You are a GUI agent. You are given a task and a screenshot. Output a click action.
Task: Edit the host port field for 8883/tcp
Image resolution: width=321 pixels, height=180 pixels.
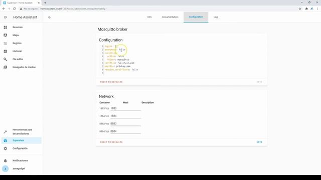click(x=126, y=123)
